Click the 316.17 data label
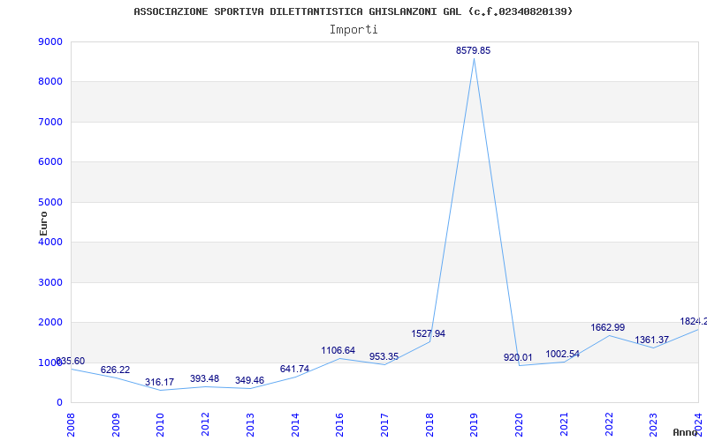This screenshot has height=441, width=707. (159, 382)
